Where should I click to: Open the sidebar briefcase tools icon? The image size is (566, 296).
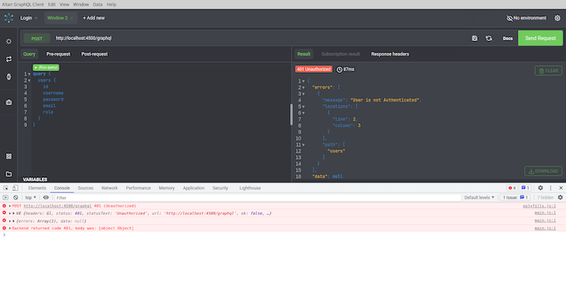[9, 102]
